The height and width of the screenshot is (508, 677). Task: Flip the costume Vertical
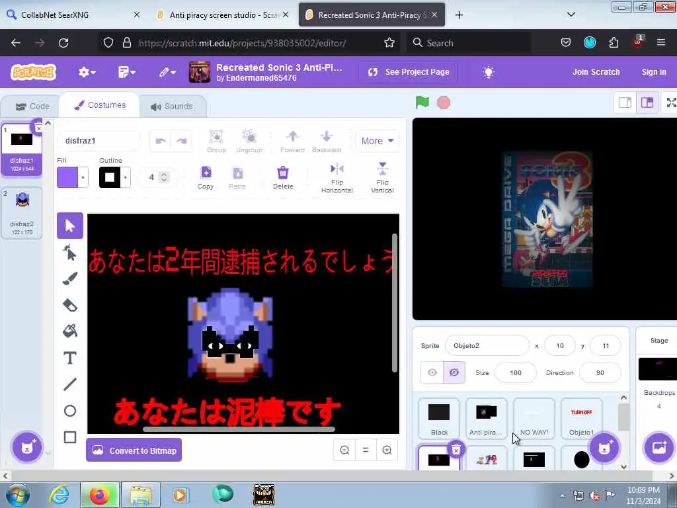coord(382,177)
